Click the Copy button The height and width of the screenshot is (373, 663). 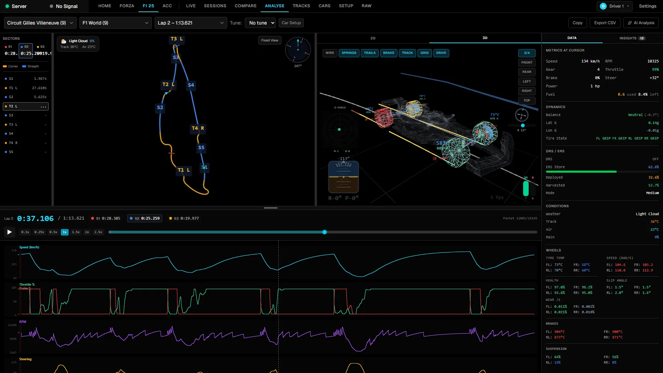(x=577, y=23)
